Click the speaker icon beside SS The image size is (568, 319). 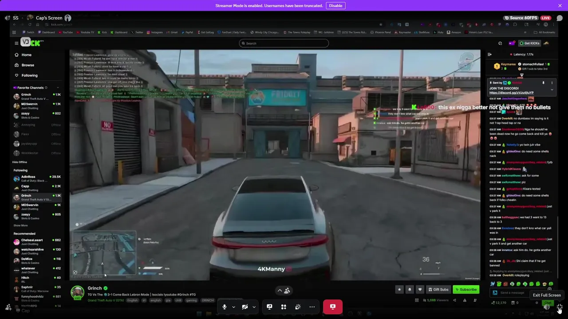click(x=7, y=18)
